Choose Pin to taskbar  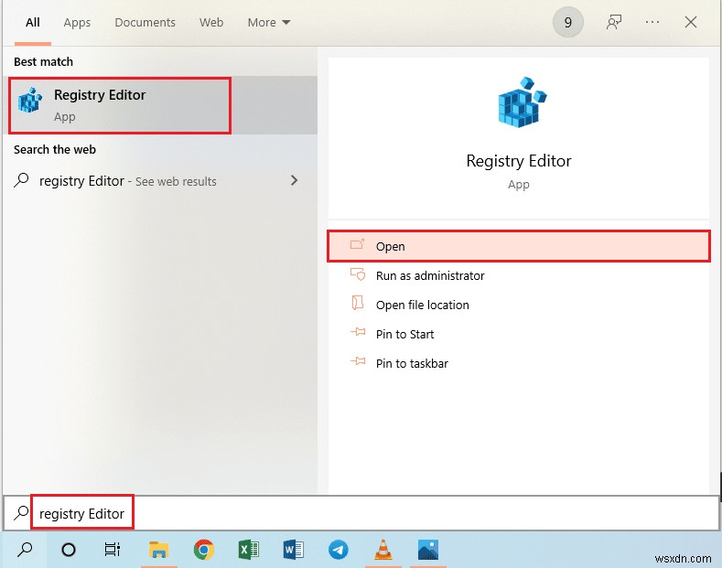[519, 363]
